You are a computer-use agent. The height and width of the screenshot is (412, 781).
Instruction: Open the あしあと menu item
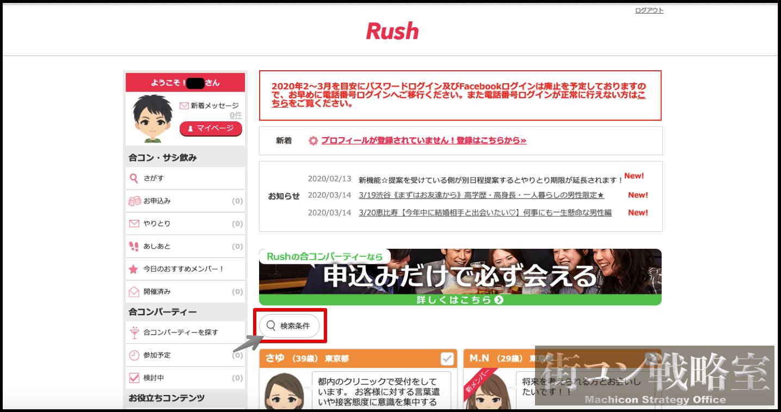click(185, 247)
